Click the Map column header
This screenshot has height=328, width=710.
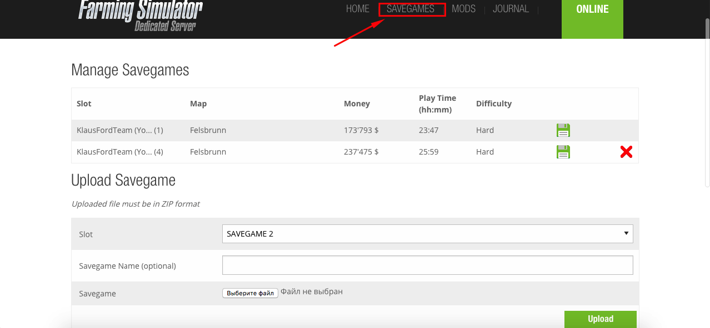pyautogui.click(x=198, y=104)
